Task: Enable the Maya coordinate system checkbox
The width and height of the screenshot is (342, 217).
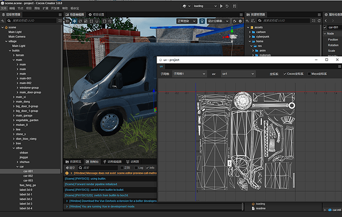Action: (x=308, y=74)
